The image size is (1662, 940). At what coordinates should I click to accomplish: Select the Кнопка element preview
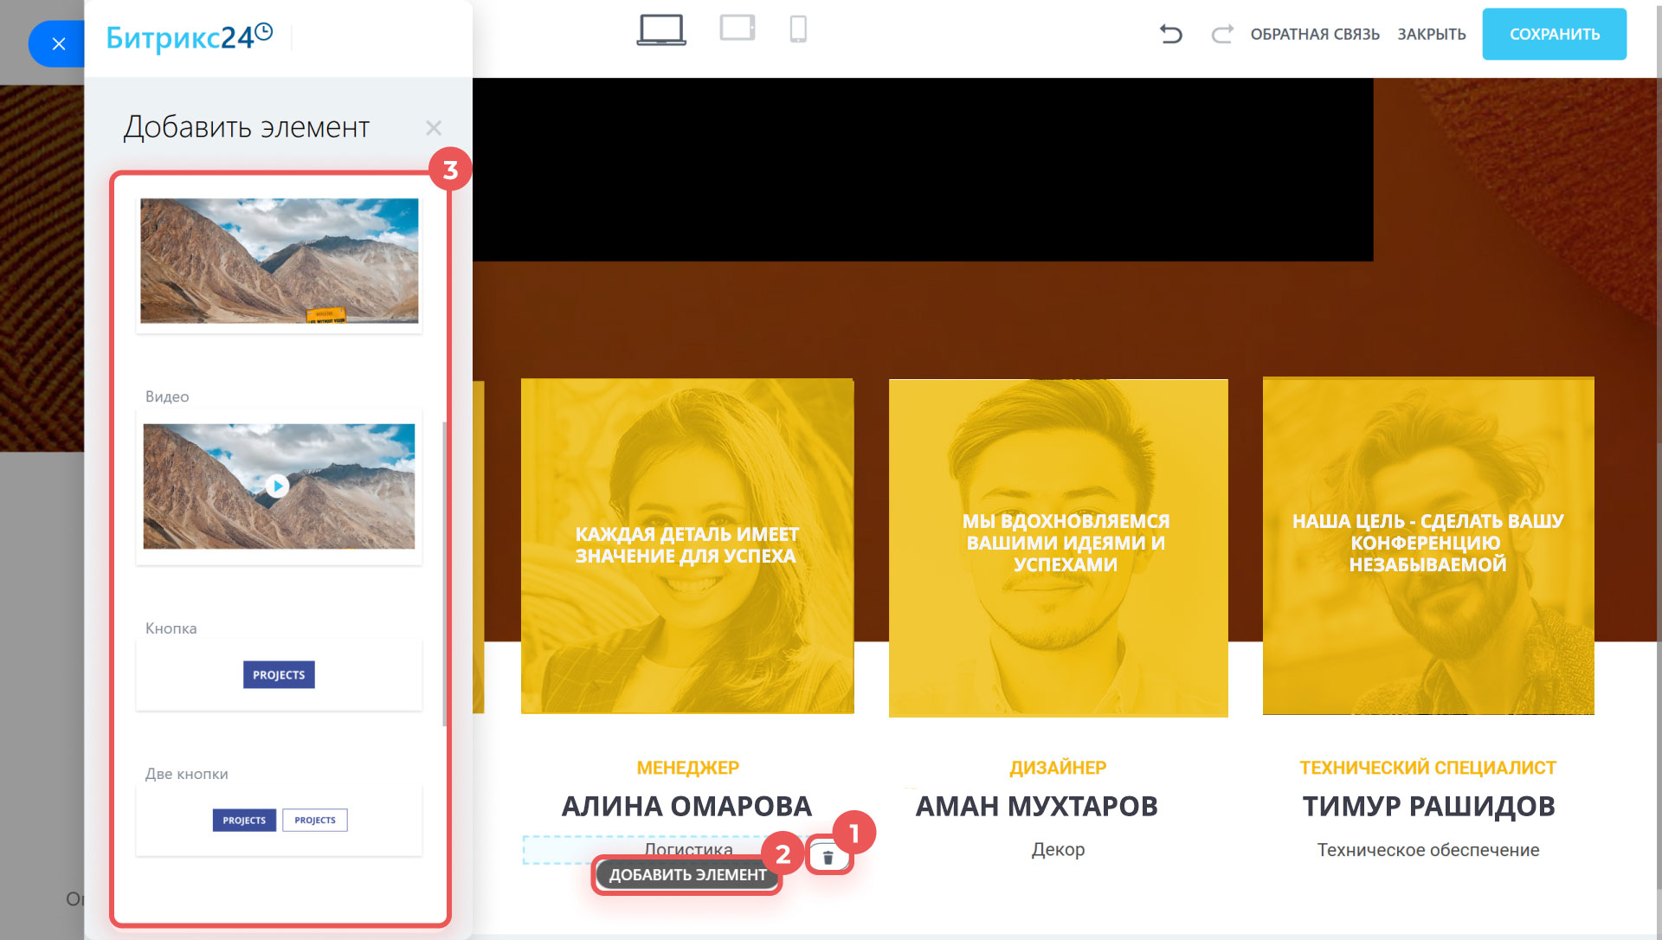(x=279, y=675)
